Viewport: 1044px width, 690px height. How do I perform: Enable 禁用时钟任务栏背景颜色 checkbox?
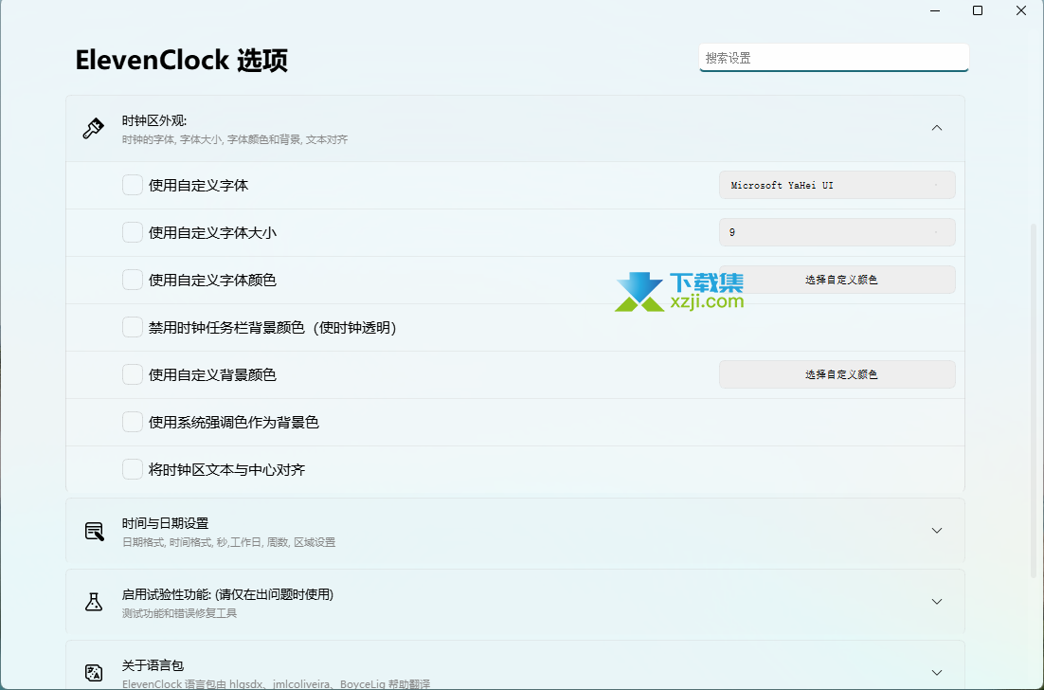(x=133, y=327)
